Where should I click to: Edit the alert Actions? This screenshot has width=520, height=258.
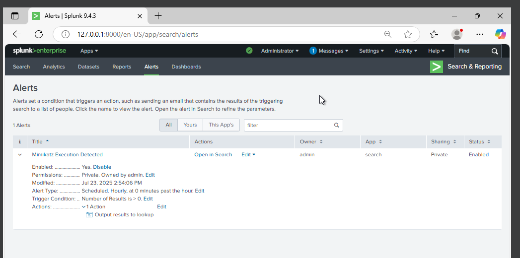click(162, 207)
